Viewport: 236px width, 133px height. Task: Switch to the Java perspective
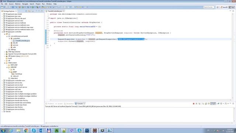(232, 7)
